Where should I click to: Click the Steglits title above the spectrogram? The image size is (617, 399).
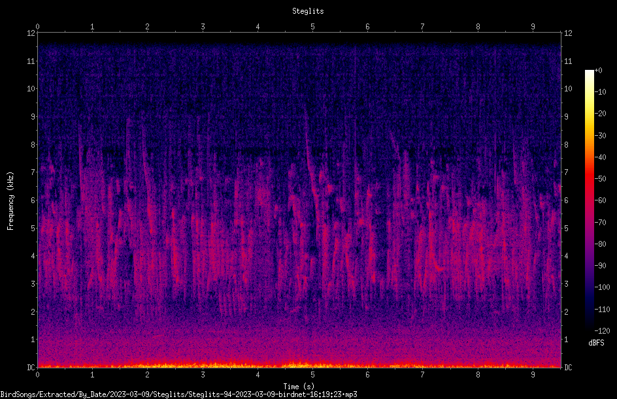click(308, 11)
